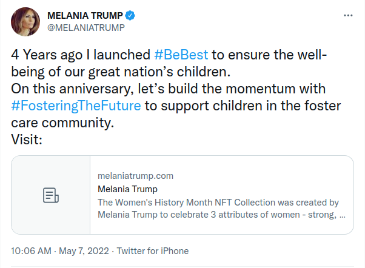Follow the #BeBest hashtag

181,55
